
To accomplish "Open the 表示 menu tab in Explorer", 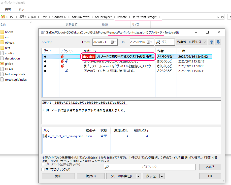I will point(21,9).
